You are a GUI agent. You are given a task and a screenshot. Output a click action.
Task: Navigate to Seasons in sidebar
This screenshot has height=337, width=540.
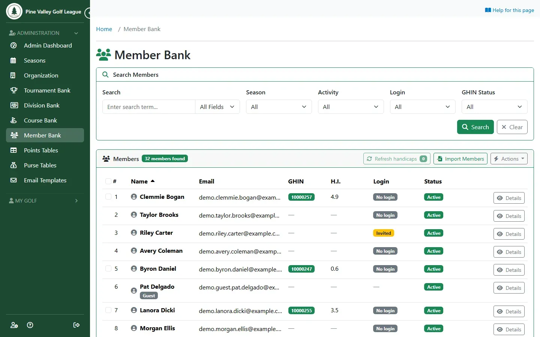tap(45, 60)
